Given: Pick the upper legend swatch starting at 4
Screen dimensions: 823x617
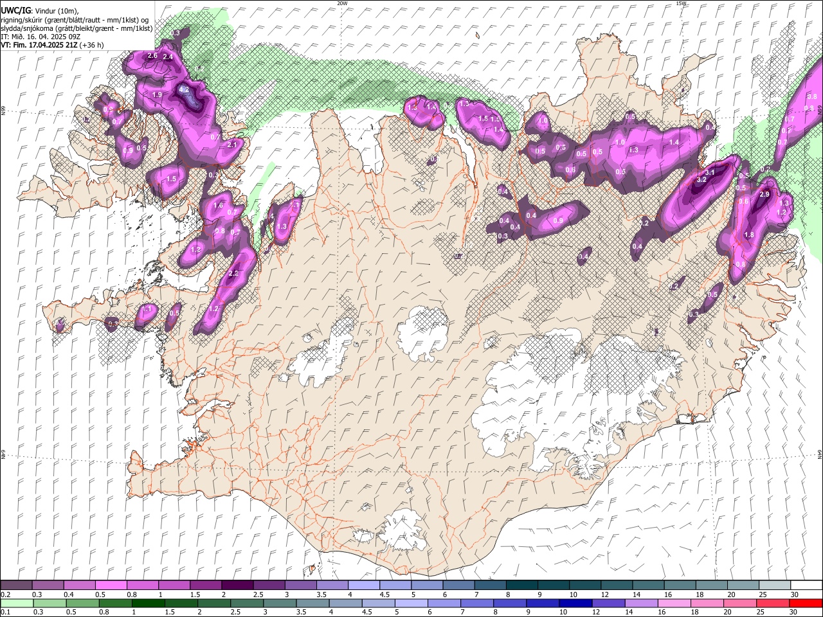Looking at the screenshot, I should point(363,586).
